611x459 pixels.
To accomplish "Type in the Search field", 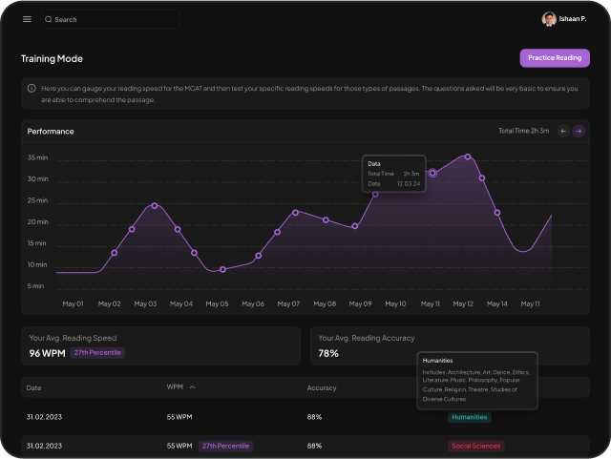I will point(115,19).
